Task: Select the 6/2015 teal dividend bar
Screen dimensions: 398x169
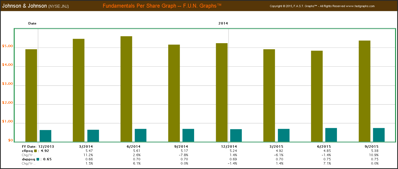Action: click(331, 135)
